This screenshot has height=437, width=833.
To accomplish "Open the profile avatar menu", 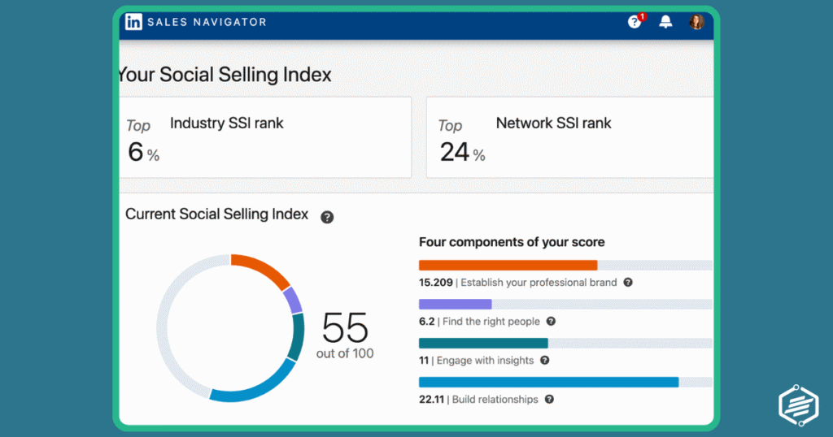I will (x=696, y=22).
